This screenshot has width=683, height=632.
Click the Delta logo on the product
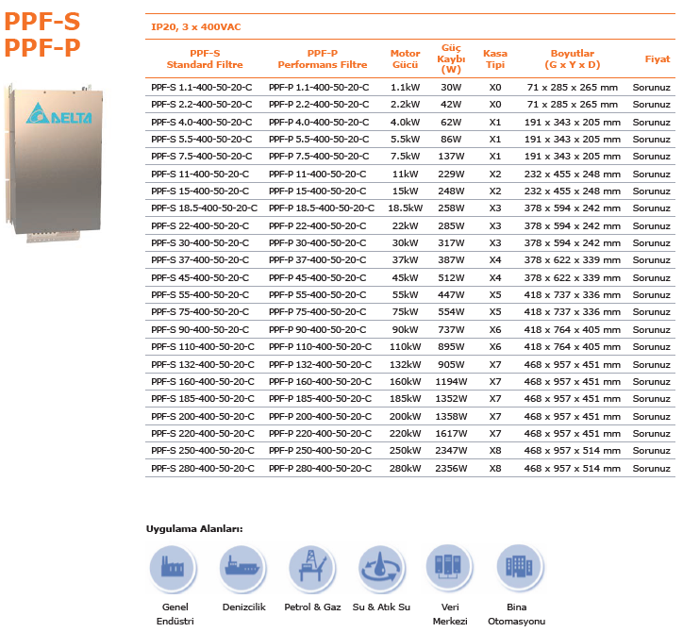[x=58, y=114]
